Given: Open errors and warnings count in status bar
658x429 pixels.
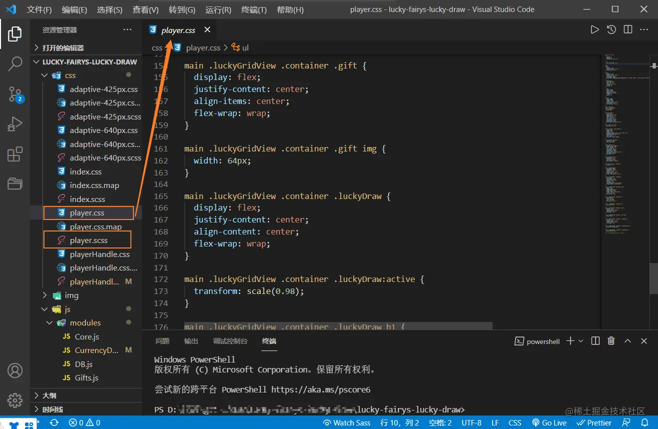Looking at the screenshot, I should click(x=84, y=423).
